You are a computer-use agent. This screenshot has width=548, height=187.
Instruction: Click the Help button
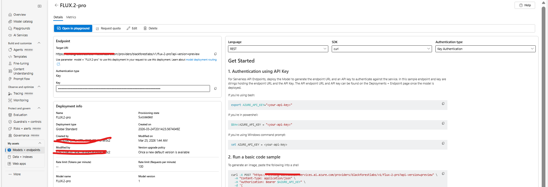click(525, 5)
